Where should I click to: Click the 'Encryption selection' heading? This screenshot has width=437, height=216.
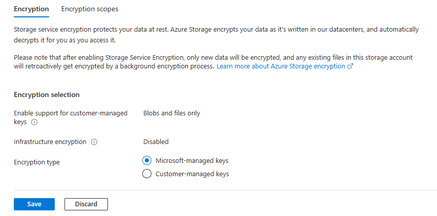(x=47, y=94)
